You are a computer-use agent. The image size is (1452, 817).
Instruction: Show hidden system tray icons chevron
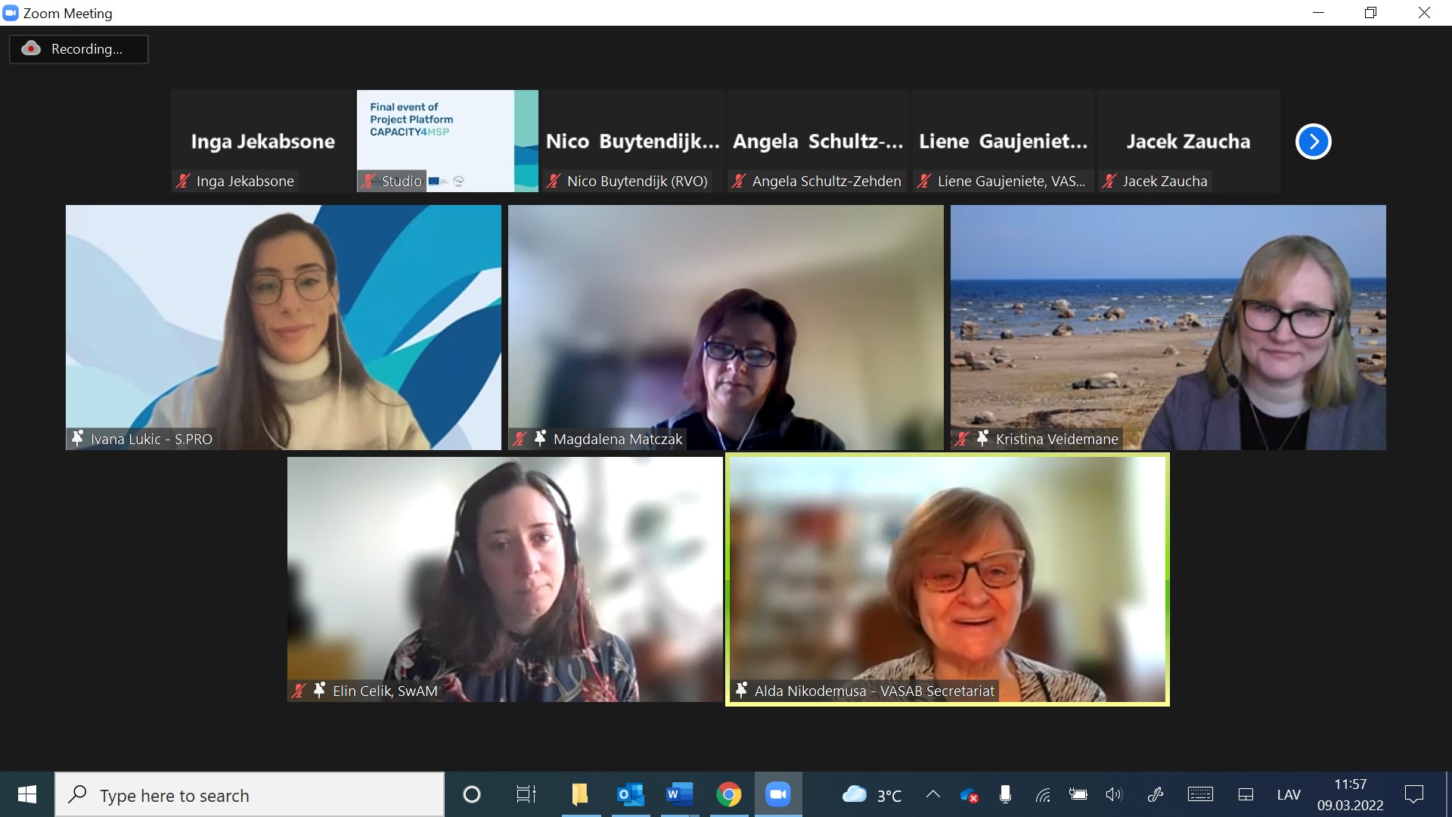coord(933,794)
